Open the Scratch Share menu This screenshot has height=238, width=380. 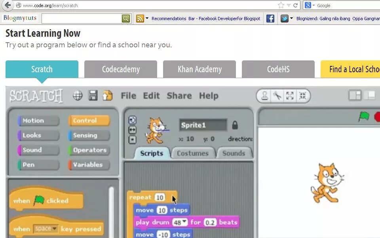(179, 96)
